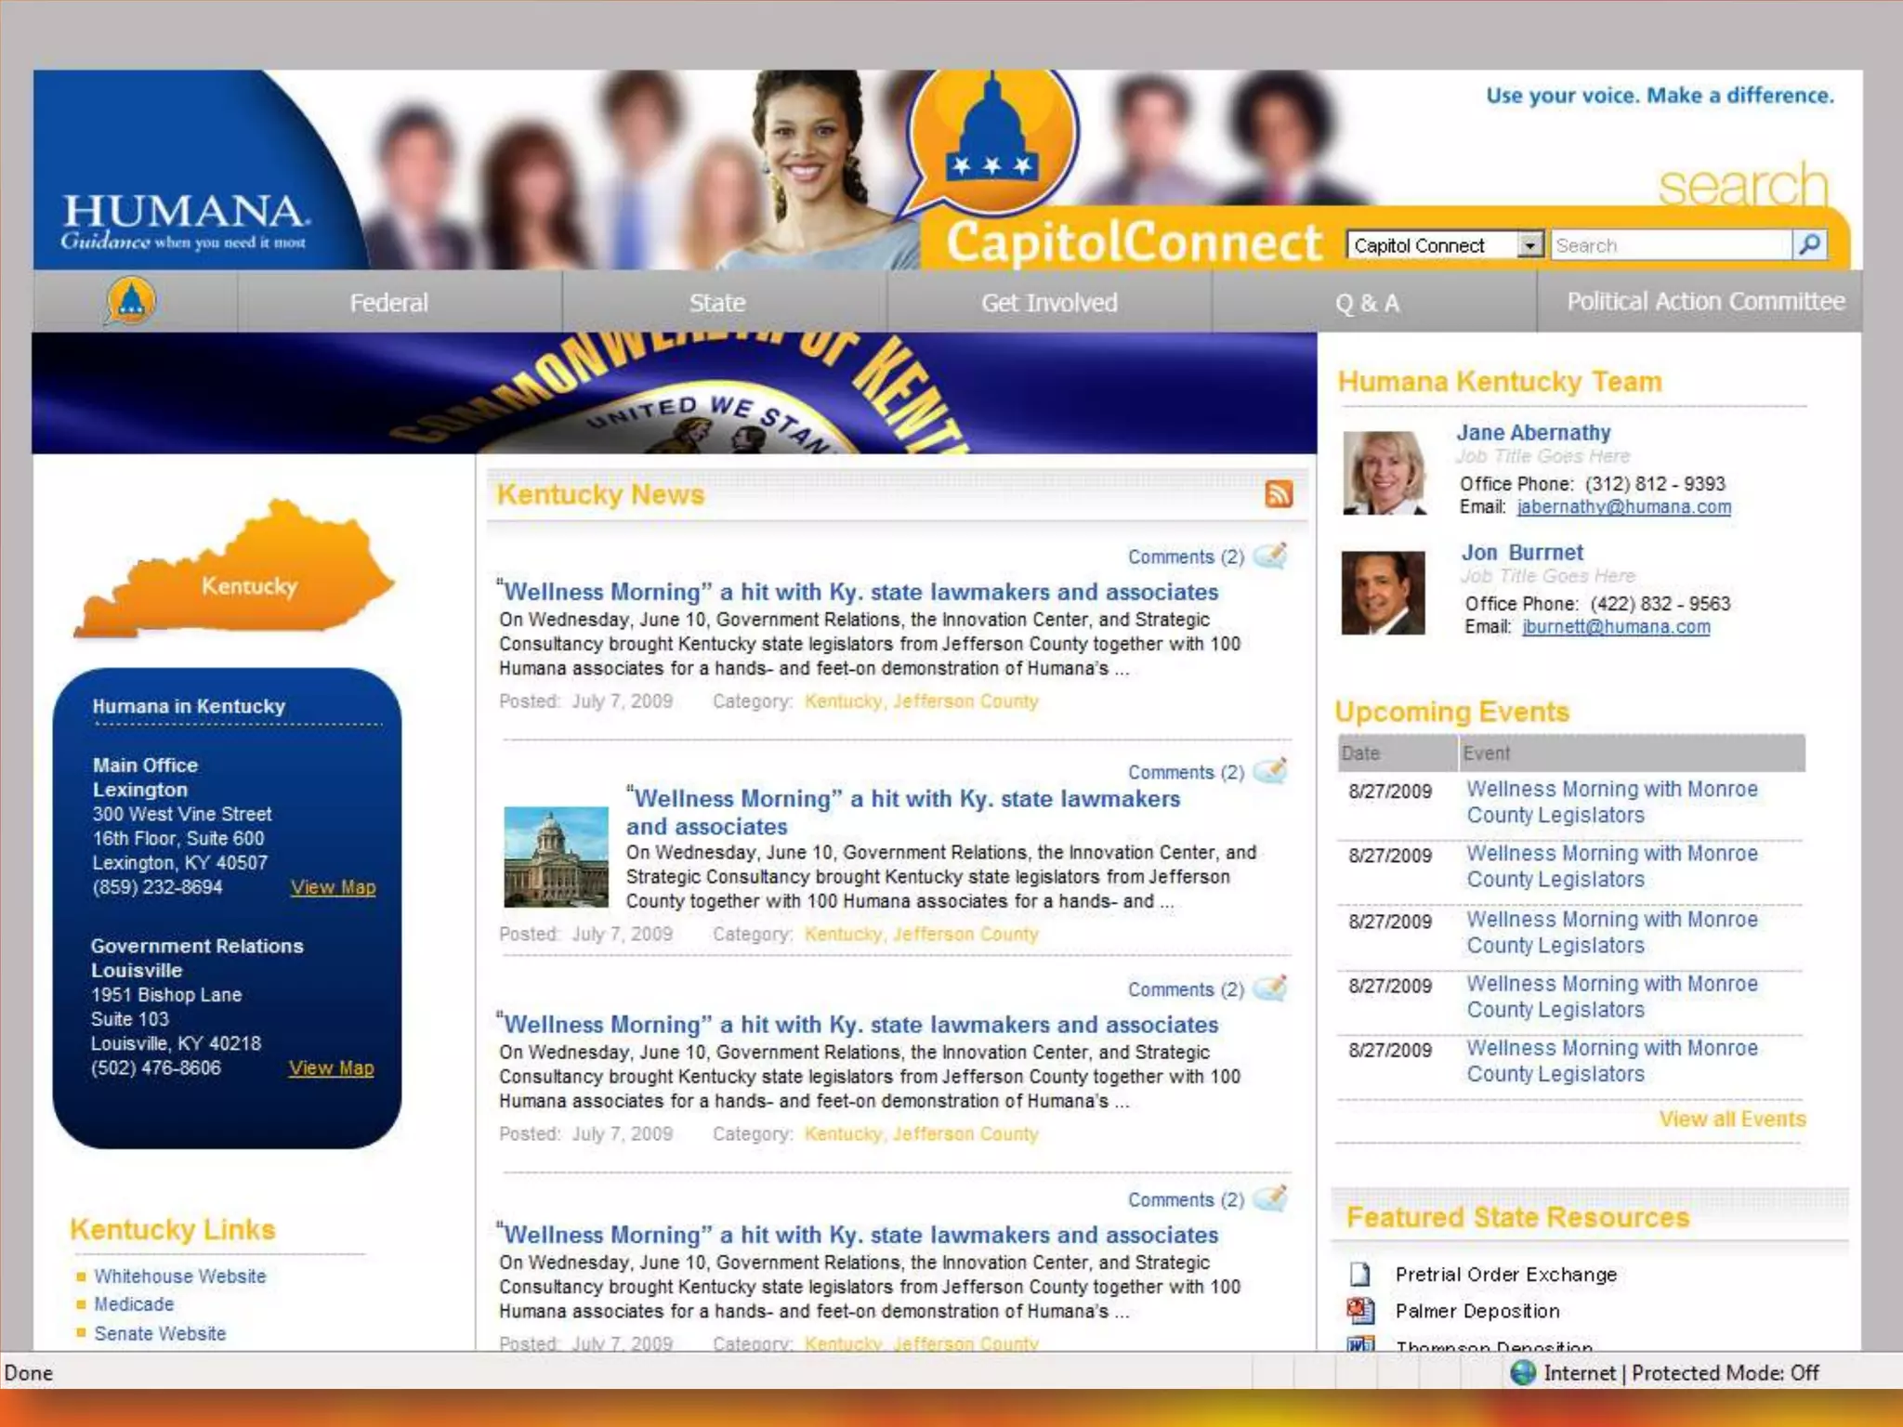Open Comments (2) on fourth article
1903x1427 pixels.
coord(1186,1199)
